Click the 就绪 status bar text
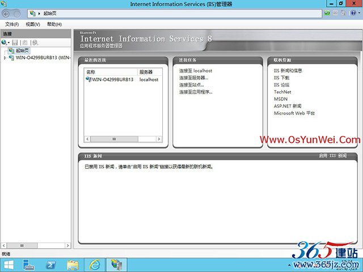This screenshot has height=272, width=363. point(6,254)
